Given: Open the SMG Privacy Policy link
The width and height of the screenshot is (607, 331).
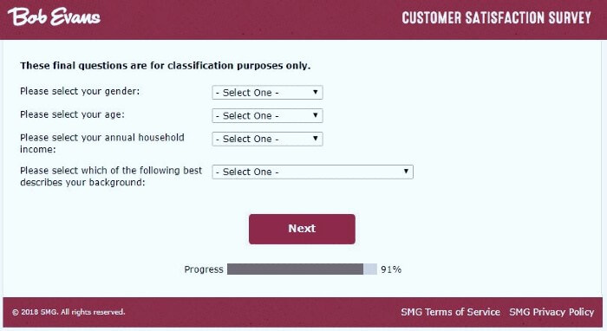Looking at the screenshot, I should pyautogui.click(x=552, y=312).
